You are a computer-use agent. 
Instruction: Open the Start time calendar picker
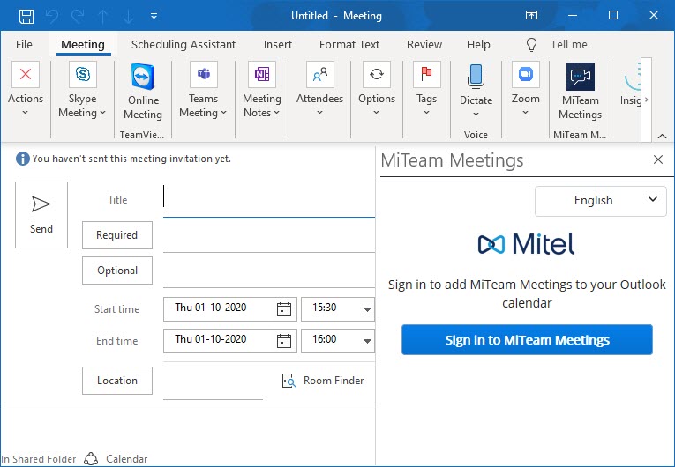[284, 309]
